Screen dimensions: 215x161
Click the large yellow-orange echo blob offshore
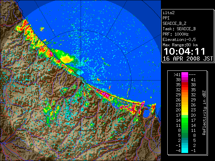click(x=68, y=59)
